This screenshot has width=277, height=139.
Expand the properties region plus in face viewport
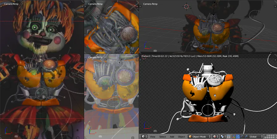pyautogui.click(x=82, y=6)
